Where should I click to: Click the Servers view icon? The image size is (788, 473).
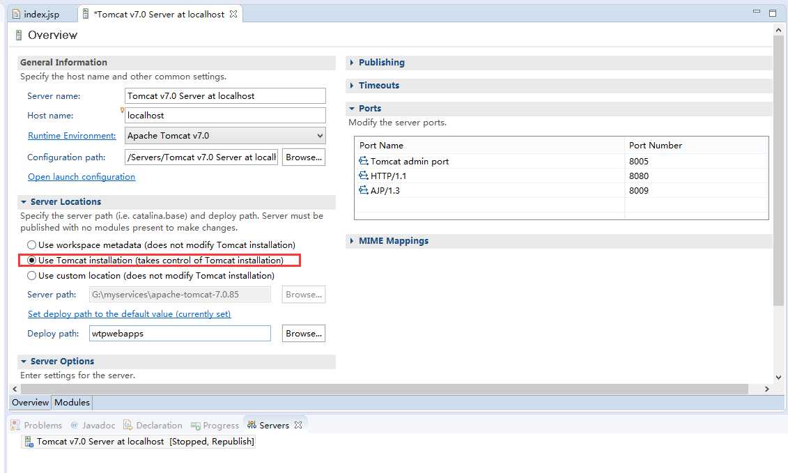[252, 425]
